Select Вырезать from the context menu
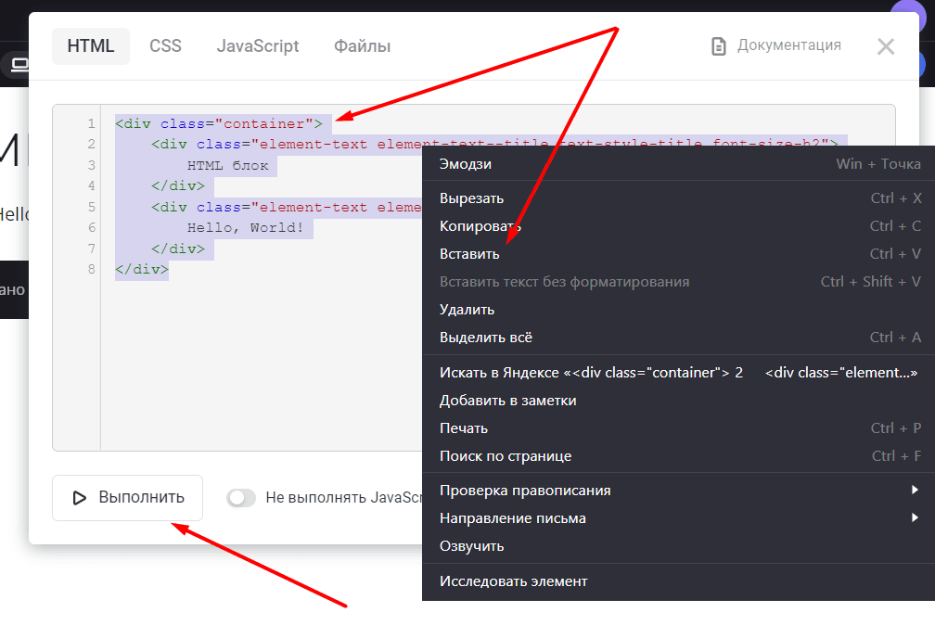935x638 pixels. [678, 198]
